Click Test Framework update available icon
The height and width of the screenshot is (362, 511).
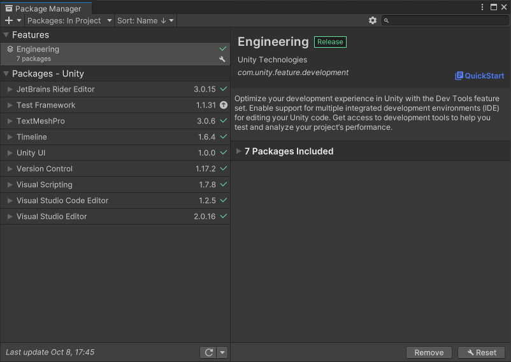(x=224, y=105)
